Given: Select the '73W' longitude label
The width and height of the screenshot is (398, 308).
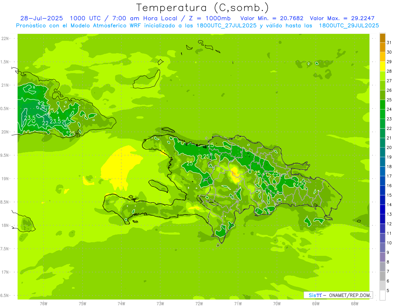Looking at the screenshot, I should 160,303.
